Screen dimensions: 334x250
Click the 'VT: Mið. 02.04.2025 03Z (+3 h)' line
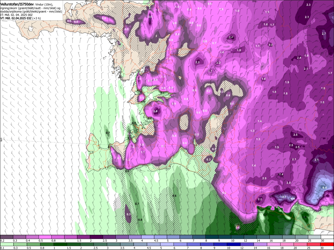pyautogui.click(x=20, y=18)
